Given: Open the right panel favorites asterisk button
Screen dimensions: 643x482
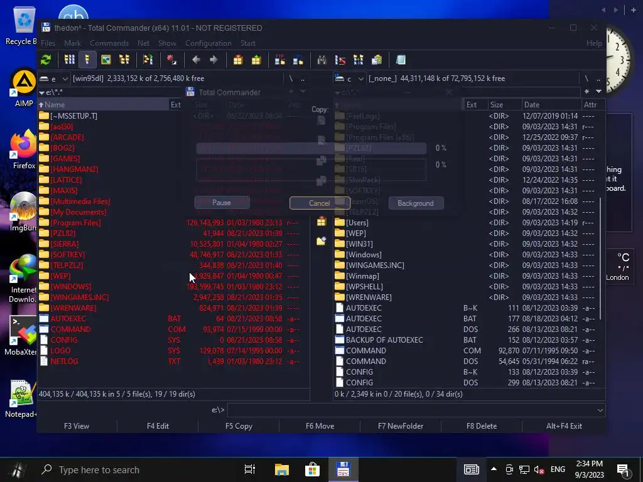Looking at the screenshot, I should (587, 92).
